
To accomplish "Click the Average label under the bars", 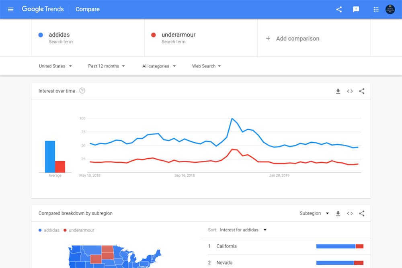I will (55, 176).
